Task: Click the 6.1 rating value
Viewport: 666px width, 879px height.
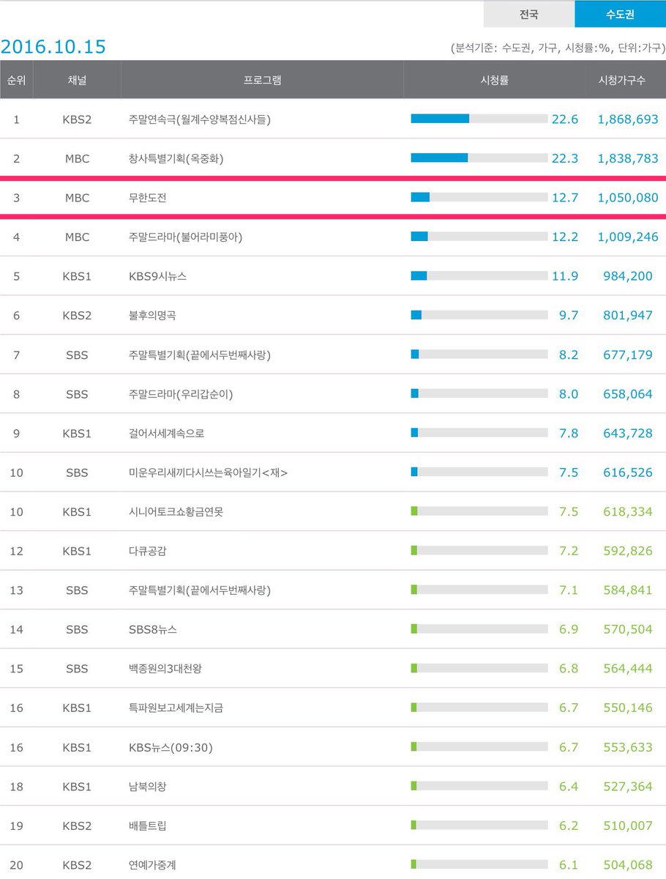Action: pyautogui.click(x=569, y=865)
